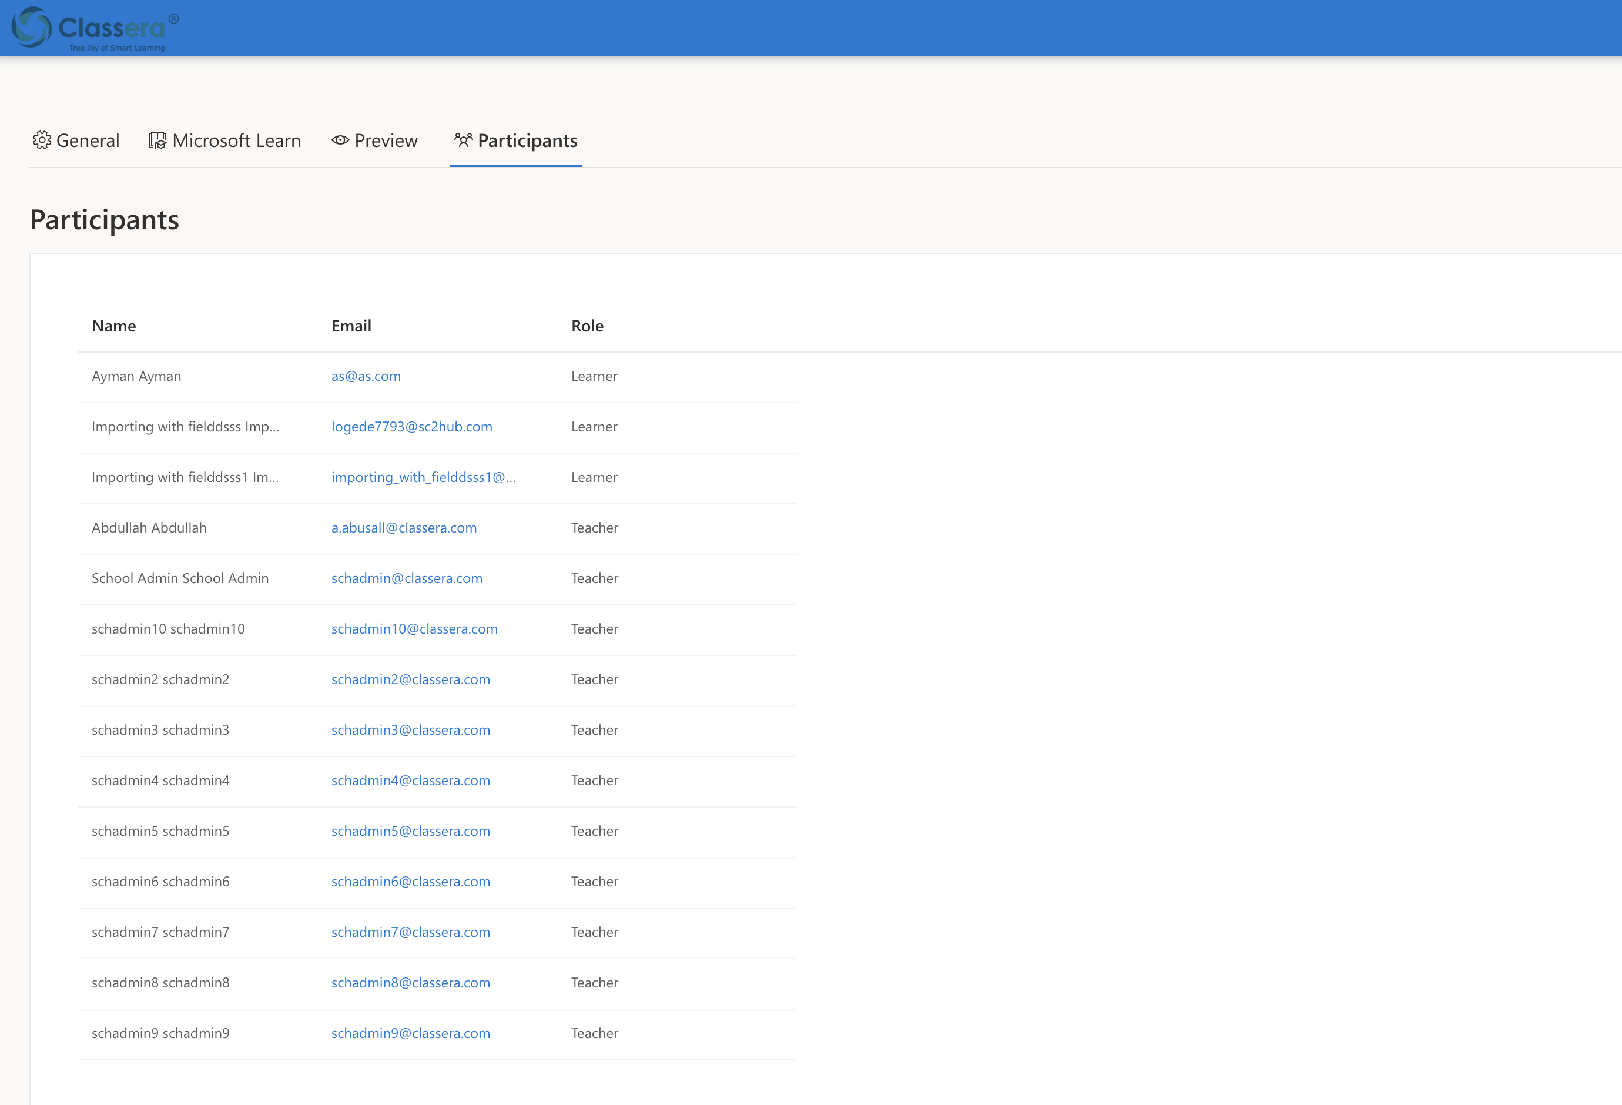
Task: Open email link logede7793@sc2hub.com
Action: pos(412,427)
